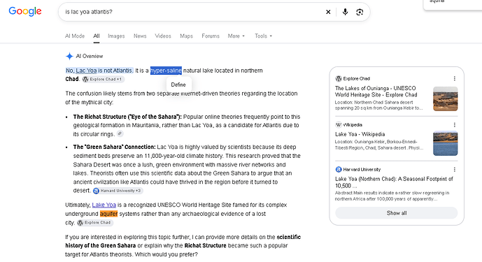Open 'The Lakes of Ounianga - UNESCO' result
Viewport: 482px width, 262px height.
coord(376,92)
